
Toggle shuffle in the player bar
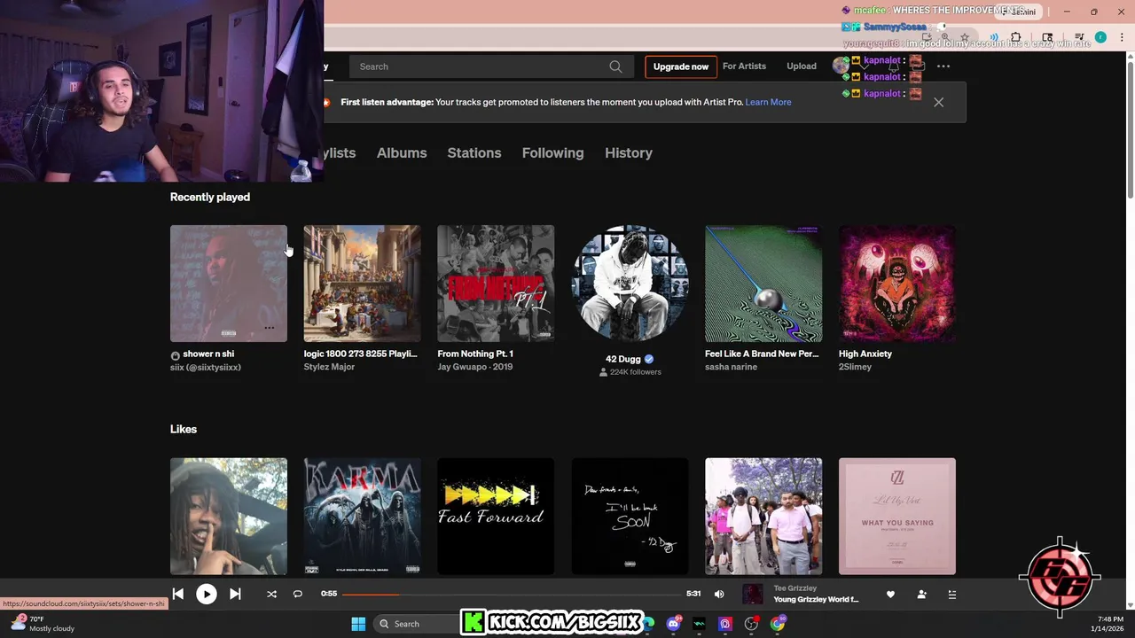point(272,595)
